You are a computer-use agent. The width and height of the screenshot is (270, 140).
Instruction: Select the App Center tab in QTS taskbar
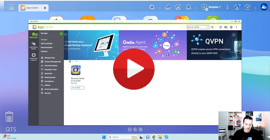click(x=33, y=8)
